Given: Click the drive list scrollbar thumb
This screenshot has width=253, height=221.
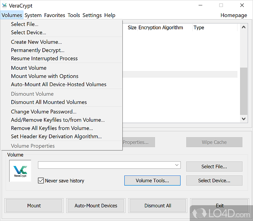Looking at the screenshot, I should coord(244,91).
